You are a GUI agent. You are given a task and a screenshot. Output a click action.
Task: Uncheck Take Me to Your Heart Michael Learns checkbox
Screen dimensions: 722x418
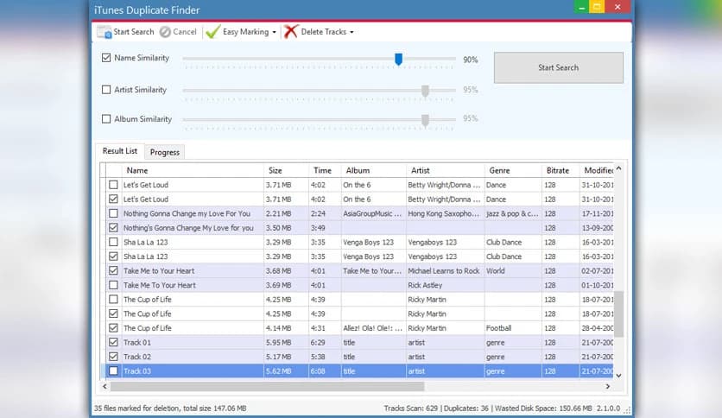pyautogui.click(x=113, y=270)
